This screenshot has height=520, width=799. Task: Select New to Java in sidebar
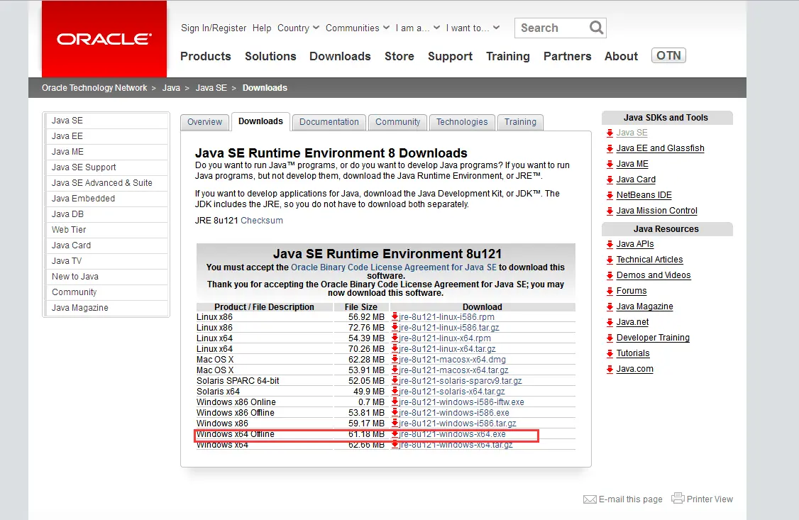[108, 277]
